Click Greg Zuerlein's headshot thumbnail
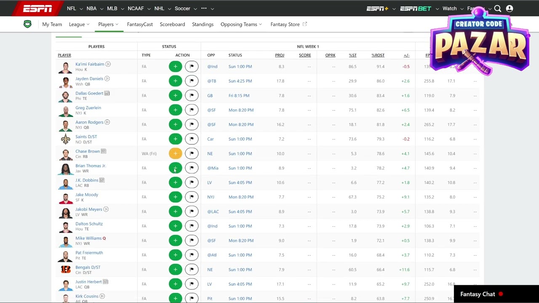539x303 pixels. 66,111
